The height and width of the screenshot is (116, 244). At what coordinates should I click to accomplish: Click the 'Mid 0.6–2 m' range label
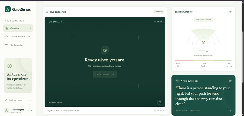[x=204, y=65]
